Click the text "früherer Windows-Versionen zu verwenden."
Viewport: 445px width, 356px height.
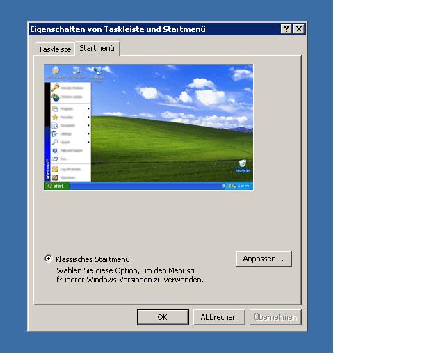click(130, 280)
